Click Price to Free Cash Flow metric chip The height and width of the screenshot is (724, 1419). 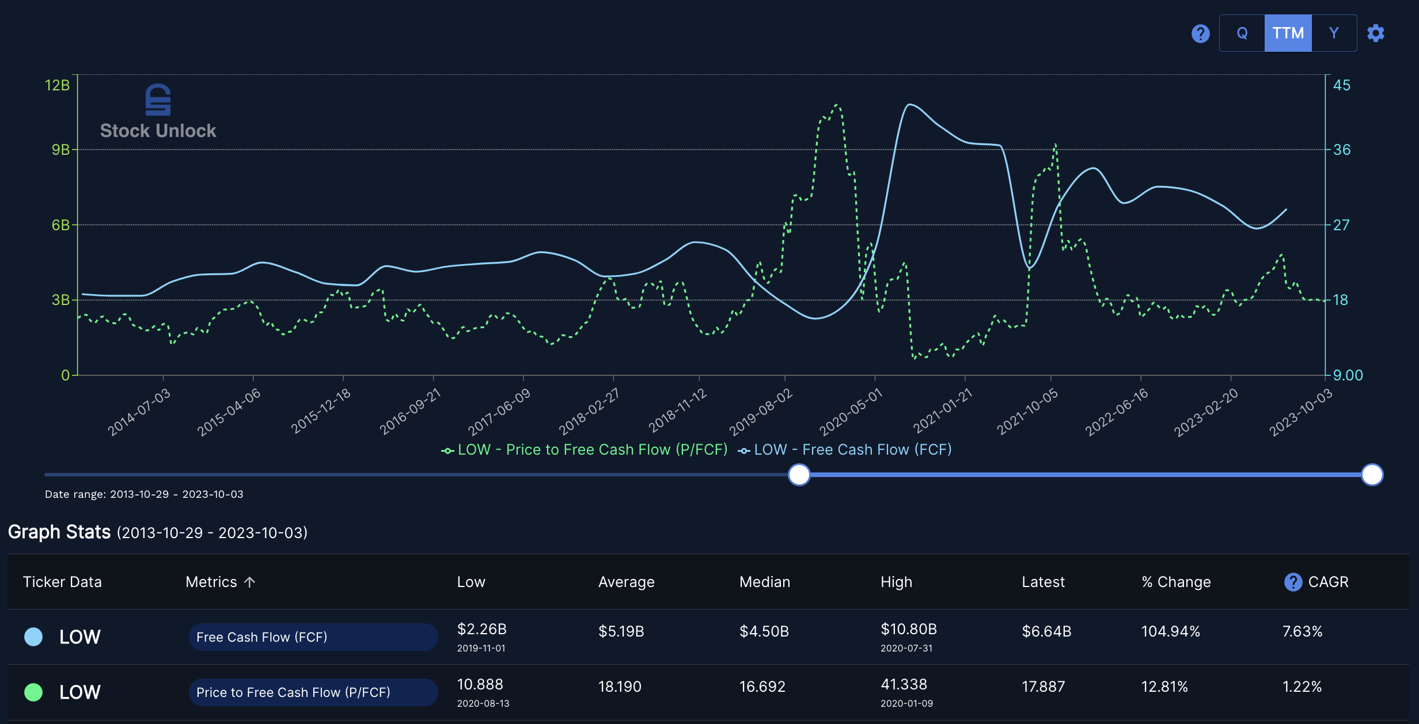click(313, 692)
